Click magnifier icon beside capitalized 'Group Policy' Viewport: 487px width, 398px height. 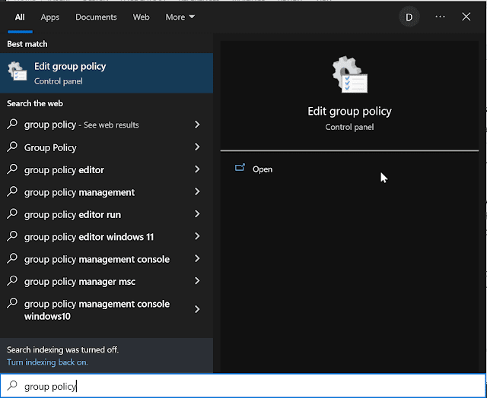12,146
